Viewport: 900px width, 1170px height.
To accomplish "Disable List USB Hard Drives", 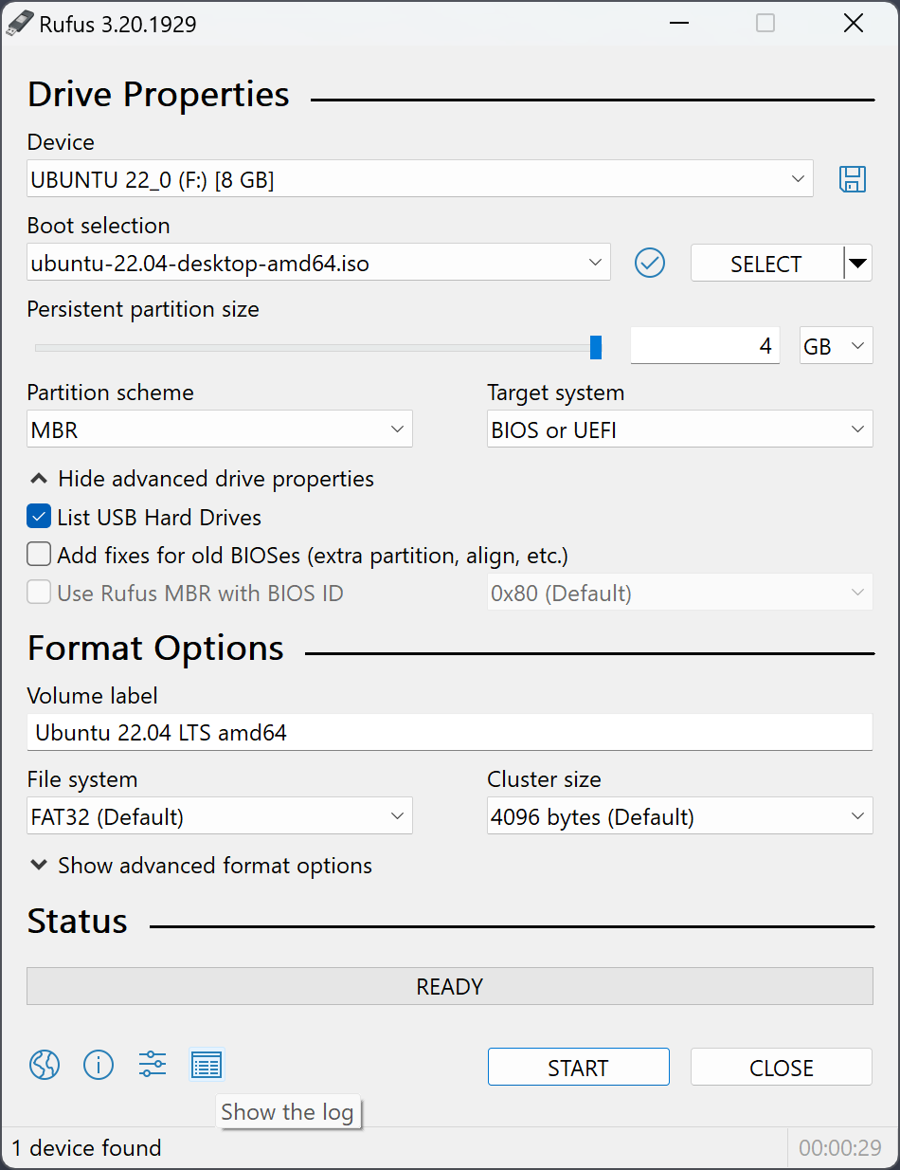I will click(x=39, y=516).
